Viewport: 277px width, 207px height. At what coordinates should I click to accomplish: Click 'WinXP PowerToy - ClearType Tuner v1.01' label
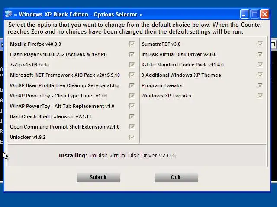pyautogui.click(x=58, y=96)
